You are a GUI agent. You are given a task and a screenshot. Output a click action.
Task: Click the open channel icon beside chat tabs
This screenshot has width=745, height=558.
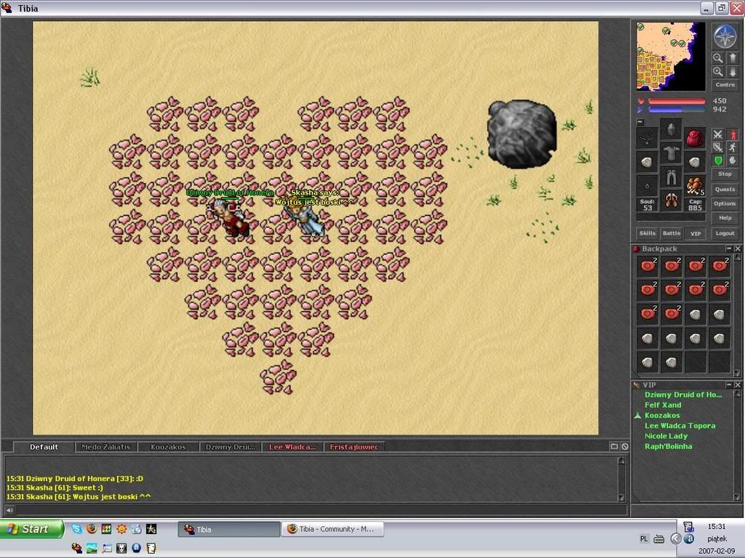[614, 447]
